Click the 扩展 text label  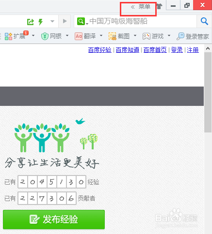[x=19, y=36]
